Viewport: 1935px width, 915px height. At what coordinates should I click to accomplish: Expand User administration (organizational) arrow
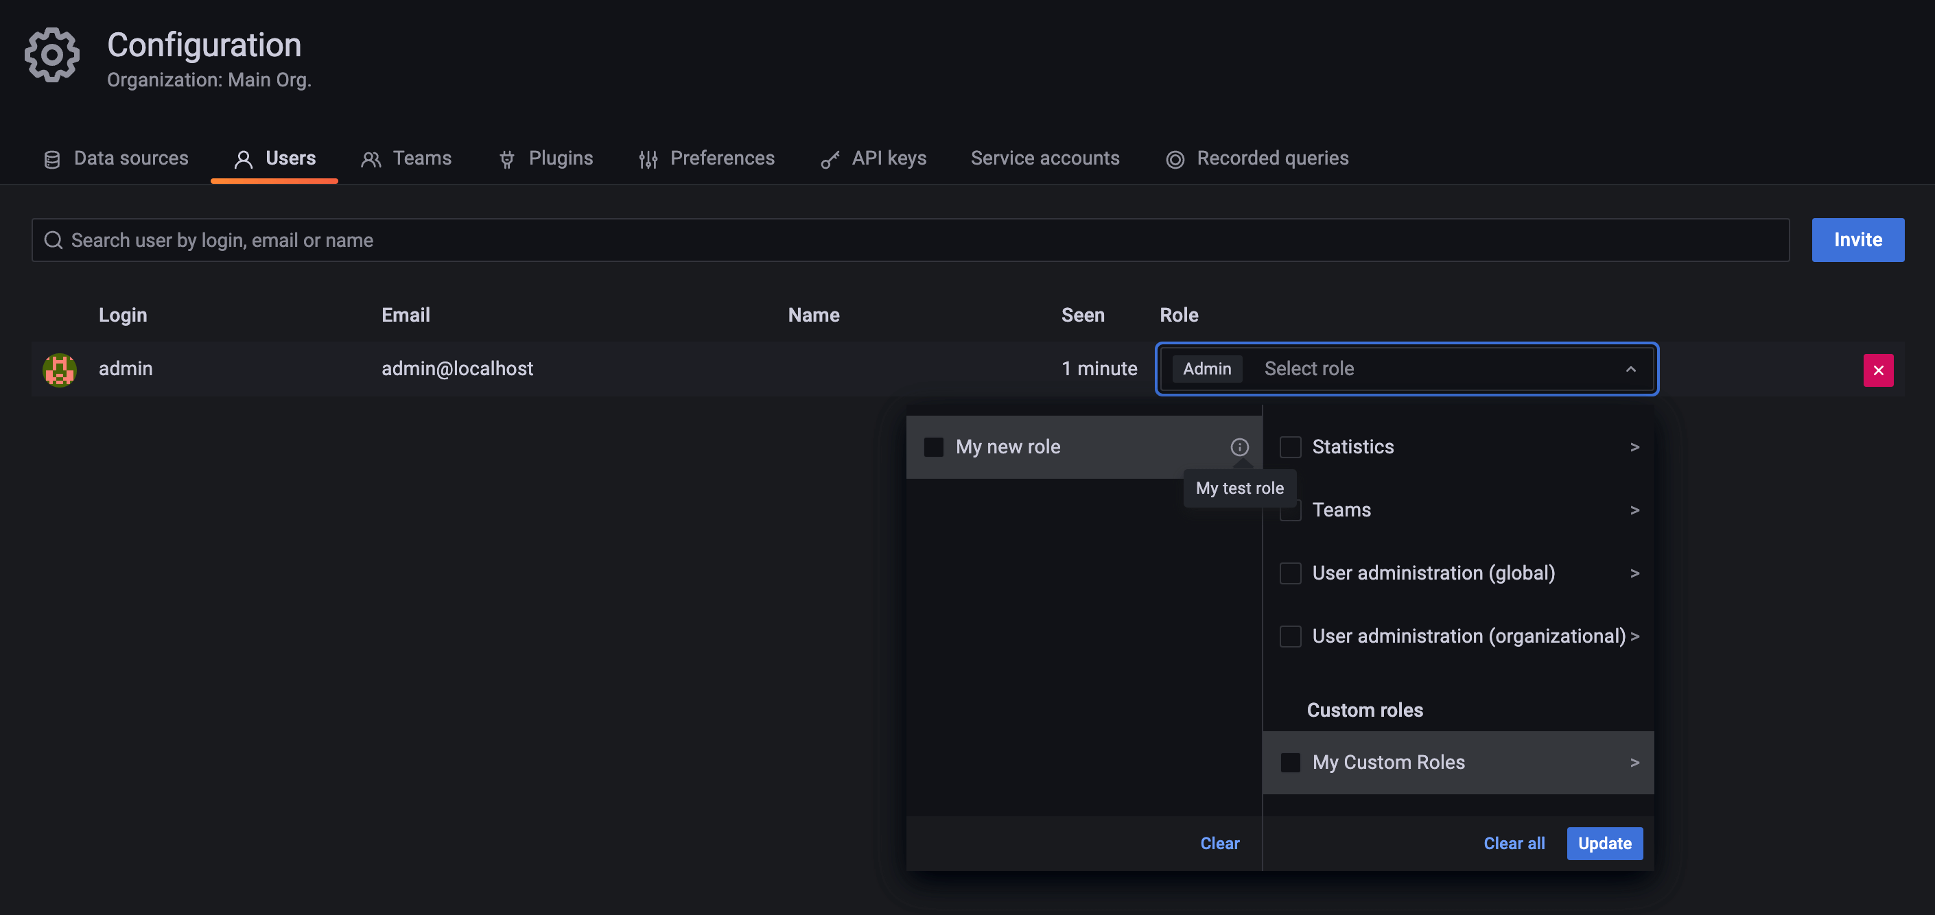(x=1634, y=636)
